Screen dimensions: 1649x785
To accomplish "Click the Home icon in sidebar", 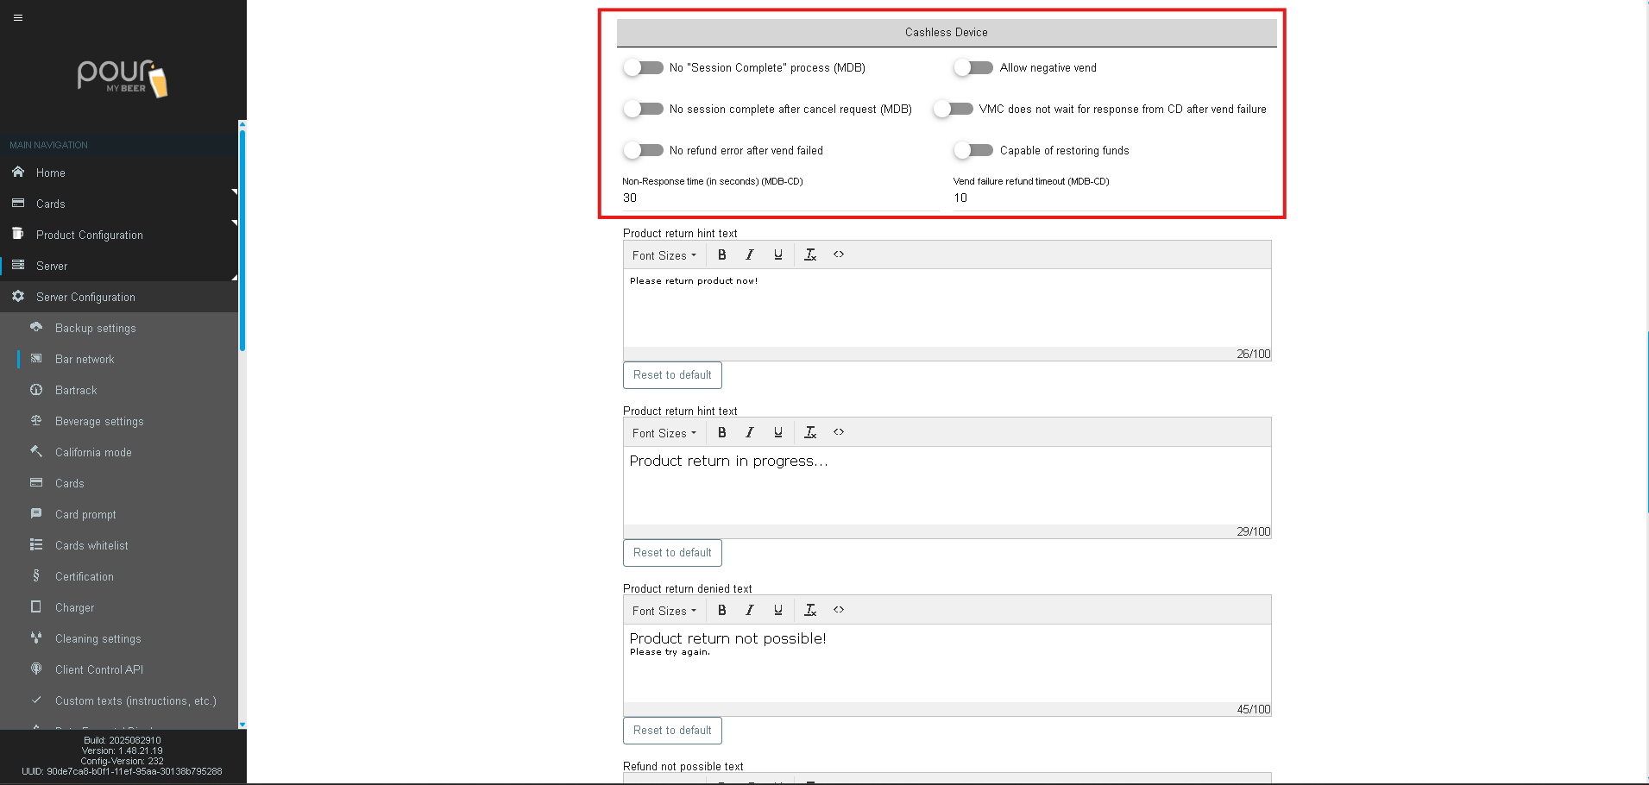I will click(18, 173).
